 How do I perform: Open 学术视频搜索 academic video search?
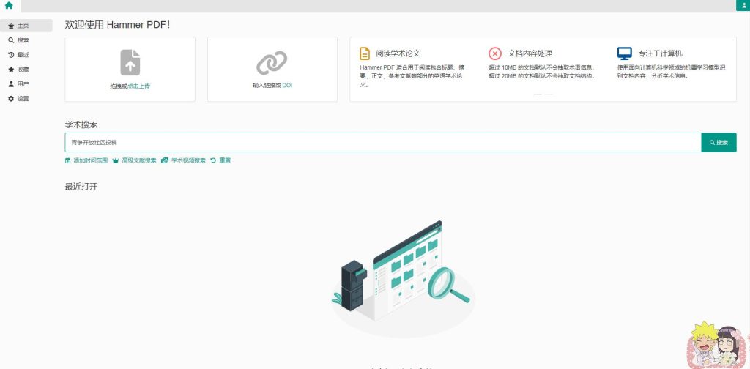click(184, 160)
